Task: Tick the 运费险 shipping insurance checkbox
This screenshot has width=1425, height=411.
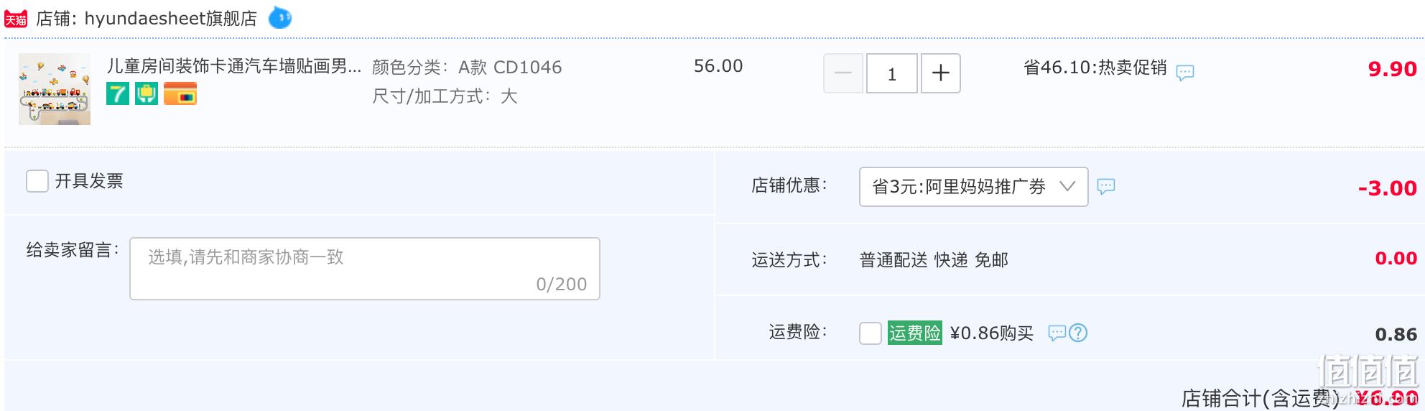Action: point(871,333)
